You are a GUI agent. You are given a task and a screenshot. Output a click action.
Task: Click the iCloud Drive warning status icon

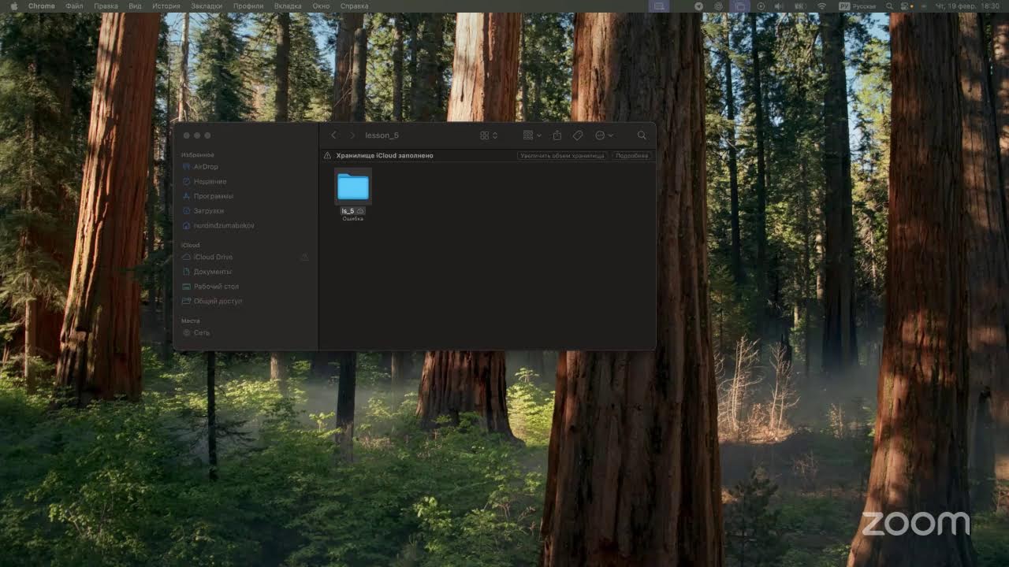[x=305, y=257]
